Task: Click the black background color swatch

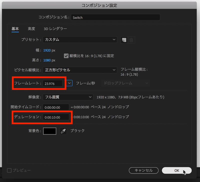Action: point(49,131)
